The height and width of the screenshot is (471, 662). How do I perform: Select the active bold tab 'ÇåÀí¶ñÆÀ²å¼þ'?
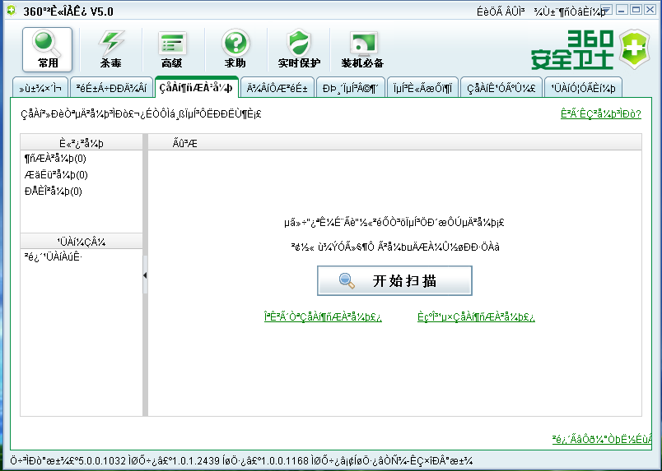pyautogui.click(x=196, y=87)
